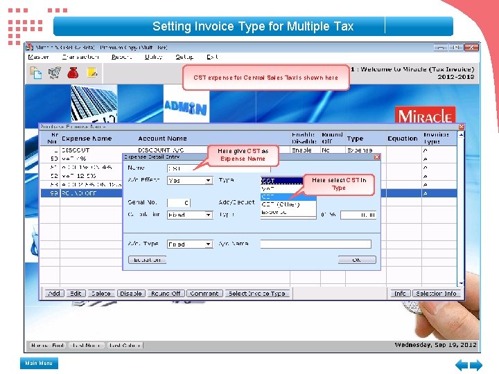Click the Type field showing CST

(x=282, y=181)
